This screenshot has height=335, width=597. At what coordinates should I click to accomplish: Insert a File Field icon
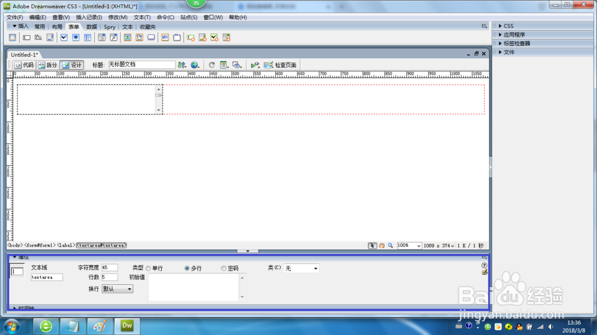tap(139, 38)
